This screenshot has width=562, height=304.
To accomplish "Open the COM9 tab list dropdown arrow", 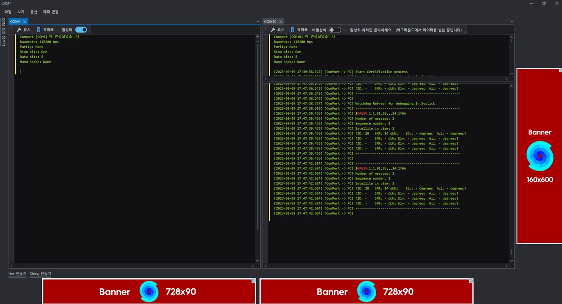I will (x=257, y=21).
